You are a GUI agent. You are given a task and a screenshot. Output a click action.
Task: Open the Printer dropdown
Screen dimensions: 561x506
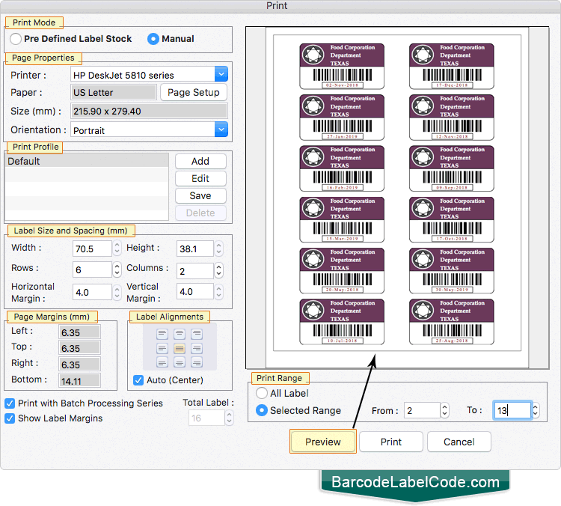(x=221, y=75)
